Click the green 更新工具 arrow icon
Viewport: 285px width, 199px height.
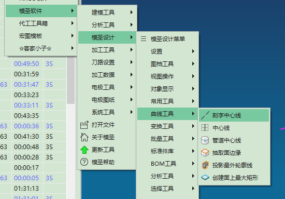[x=84, y=150]
